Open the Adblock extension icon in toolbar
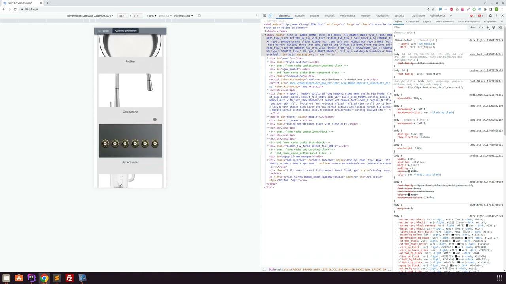This screenshot has height=284, width=506. pyautogui.click(x=451, y=9)
